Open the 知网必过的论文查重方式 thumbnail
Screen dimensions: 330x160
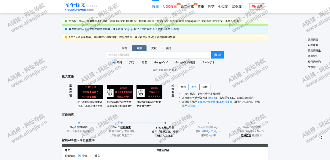click(149, 92)
